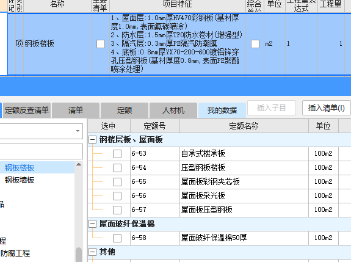Image resolution: width=351 pixels, height=262 pixels.
Task: Click the 工程量 column header
Action: click(x=331, y=5)
